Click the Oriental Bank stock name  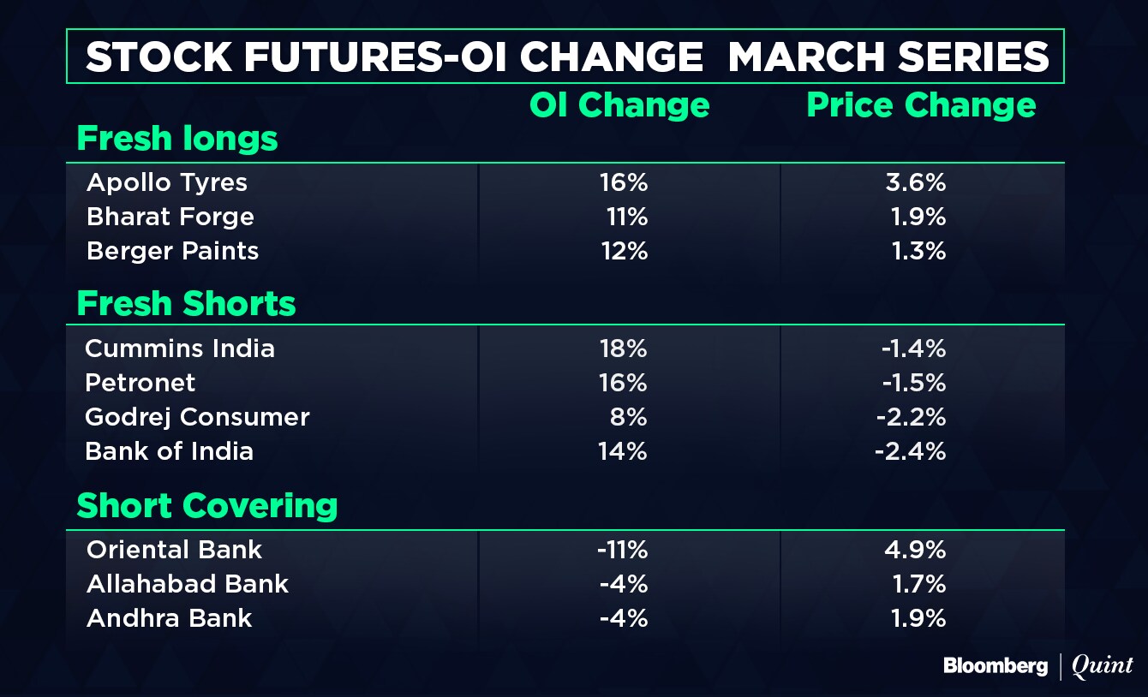pos(174,550)
